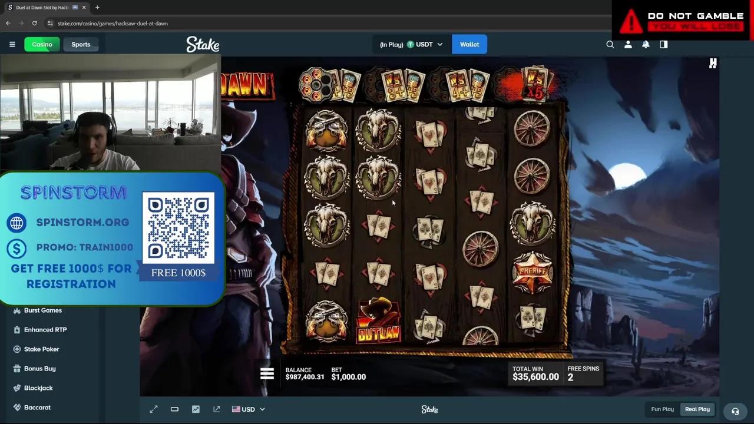Open Enhanced RTP in sidebar

pyautogui.click(x=45, y=330)
